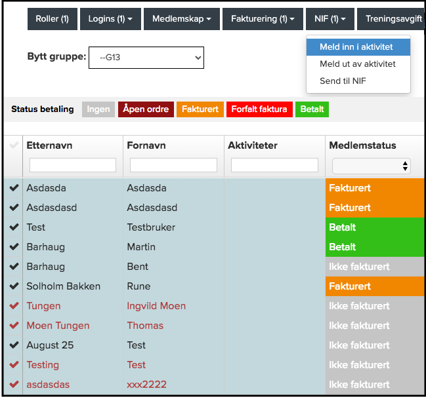Uncheck the row for Asdasda
426x397 pixels.
tap(14, 188)
